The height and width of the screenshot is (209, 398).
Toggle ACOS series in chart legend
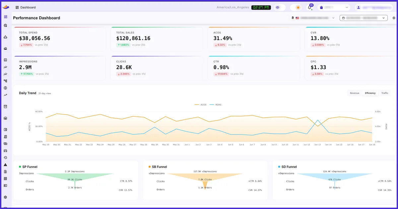tap(200, 104)
